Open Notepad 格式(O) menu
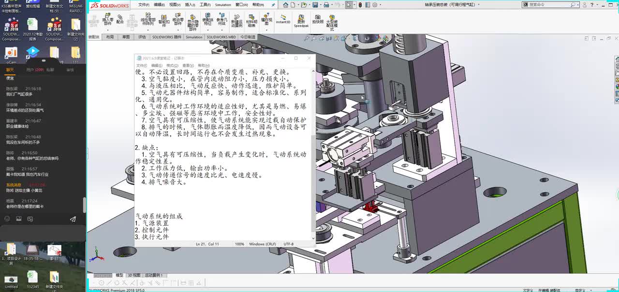Viewport: 619px width, 292px height. [x=172, y=65]
